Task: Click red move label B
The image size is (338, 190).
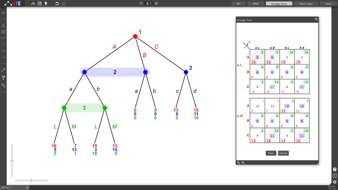Action: 144,55
